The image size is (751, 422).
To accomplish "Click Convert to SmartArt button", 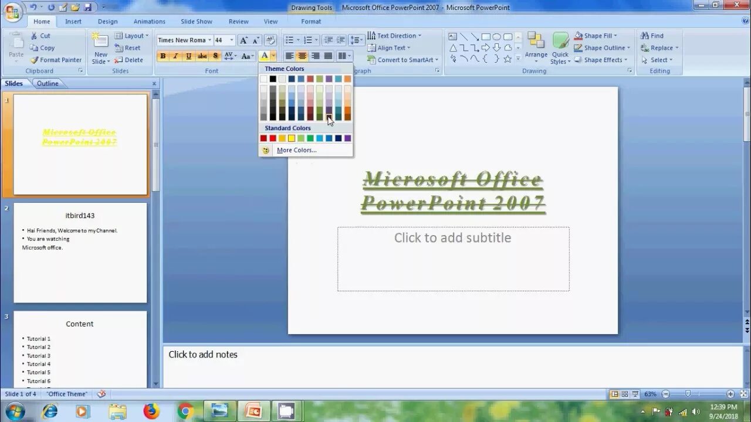I will (402, 60).
